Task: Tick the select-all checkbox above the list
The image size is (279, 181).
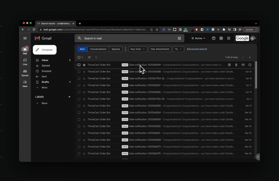Action: [79, 57]
